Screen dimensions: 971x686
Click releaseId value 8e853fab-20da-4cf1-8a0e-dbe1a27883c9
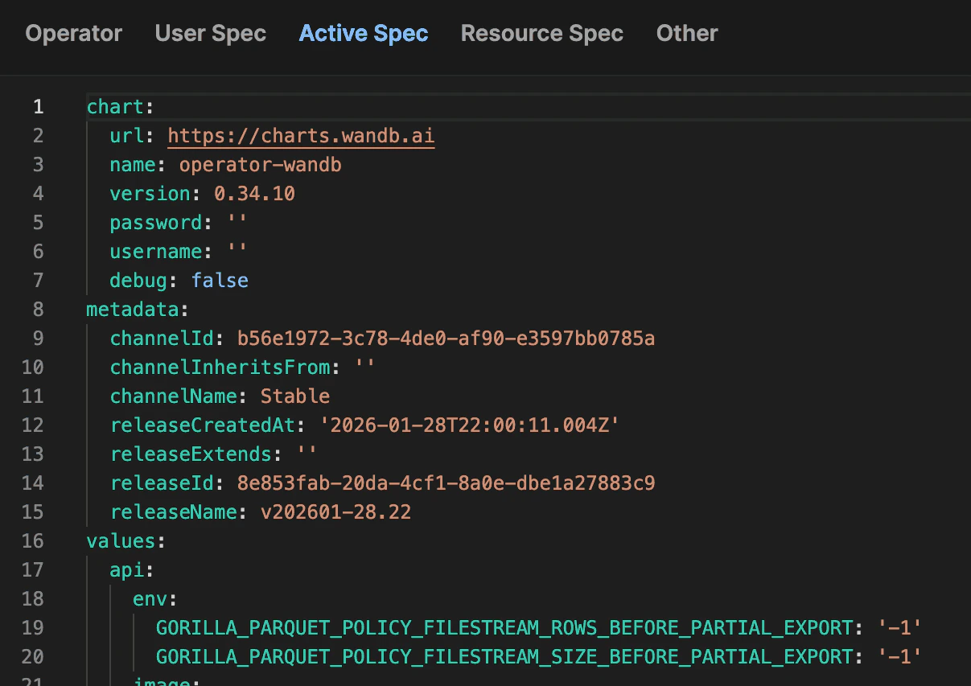[446, 483]
